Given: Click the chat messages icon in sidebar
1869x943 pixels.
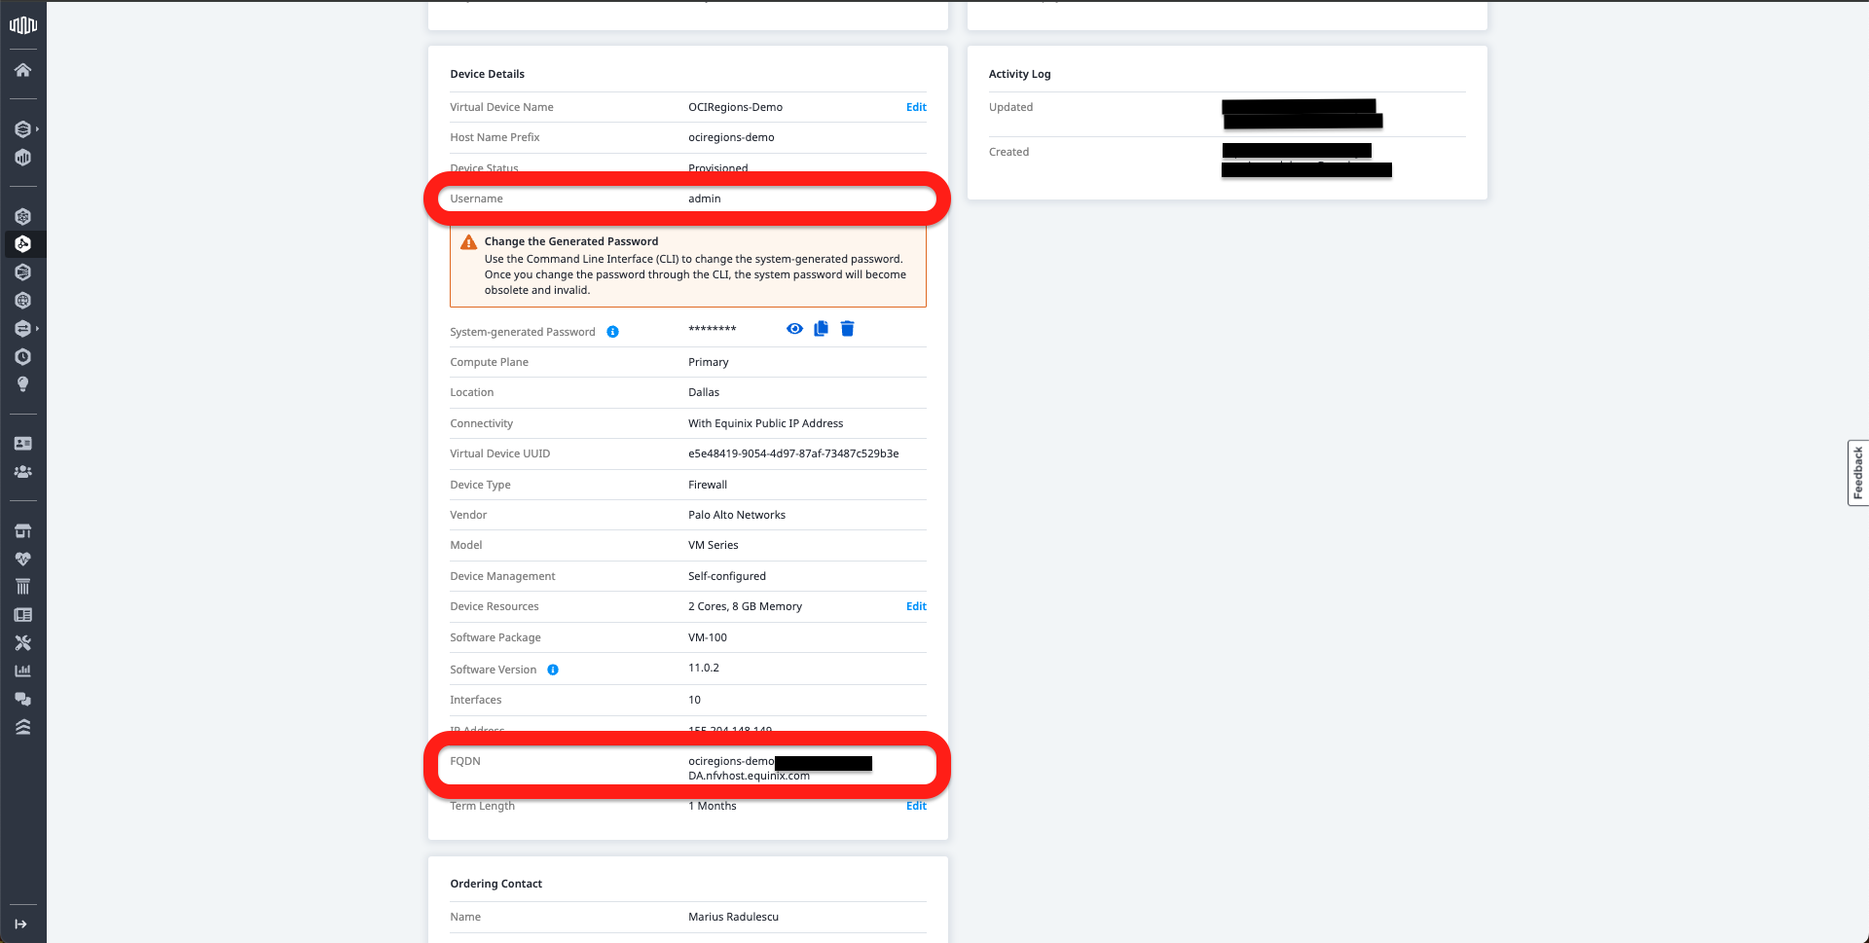Looking at the screenshot, I should 24,699.
